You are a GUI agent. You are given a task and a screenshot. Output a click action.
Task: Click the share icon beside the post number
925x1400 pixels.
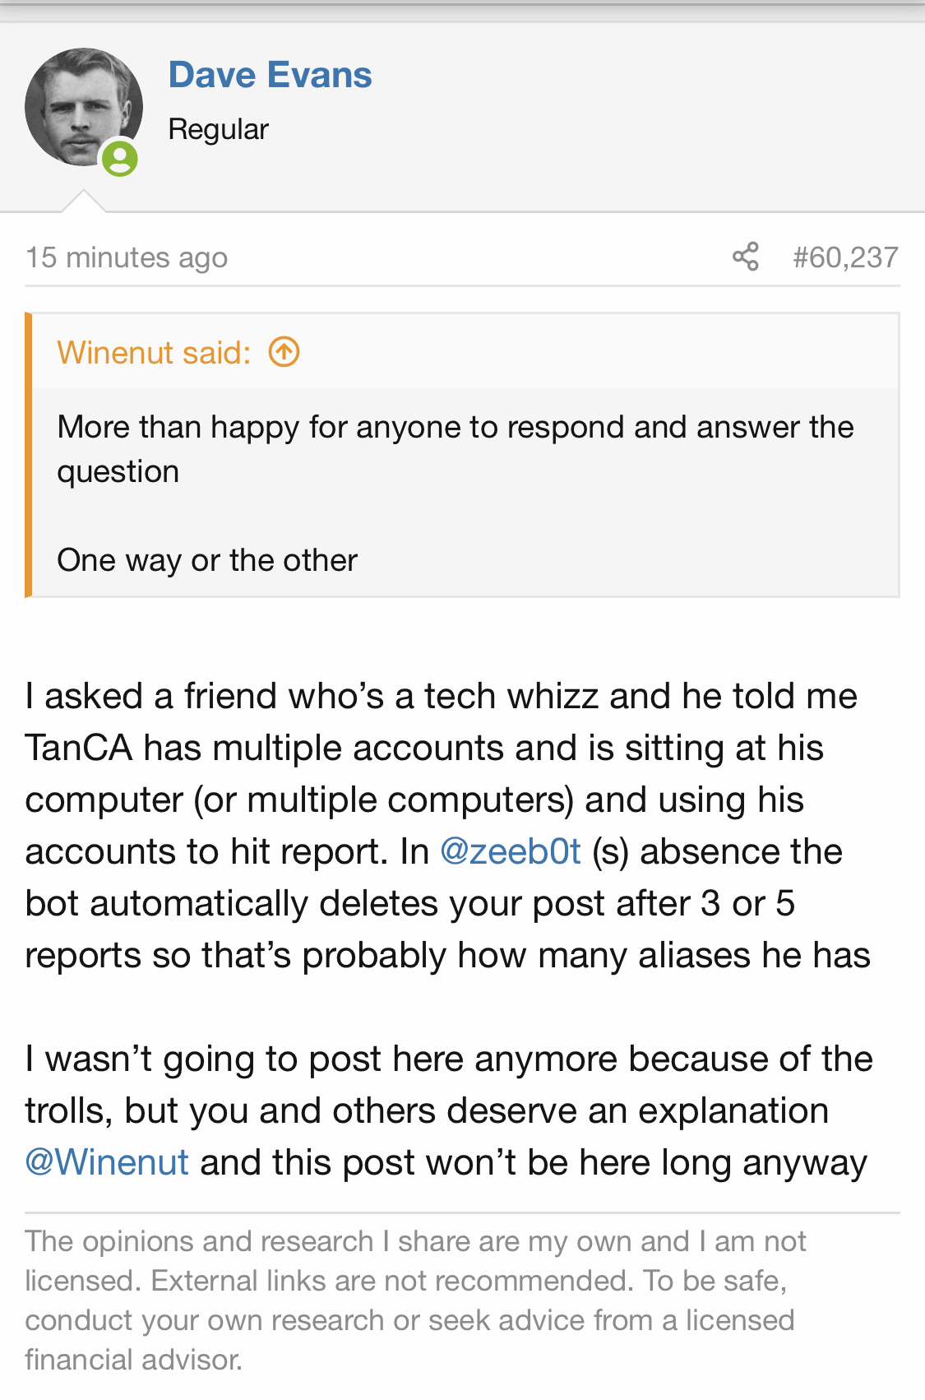click(x=745, y=257)
